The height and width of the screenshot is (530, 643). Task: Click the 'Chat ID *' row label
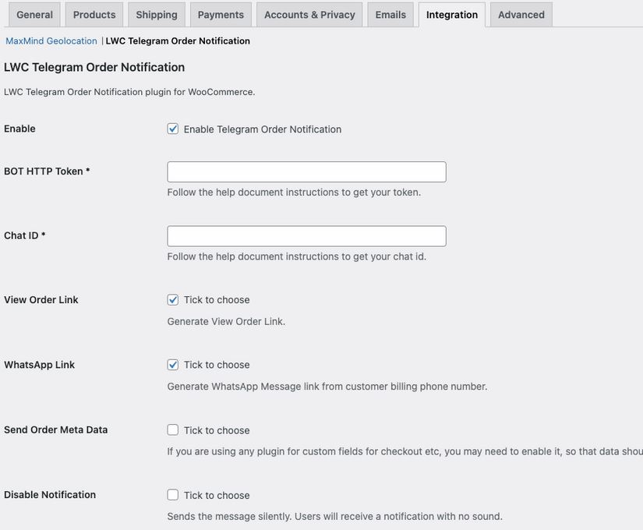[25, 235]
